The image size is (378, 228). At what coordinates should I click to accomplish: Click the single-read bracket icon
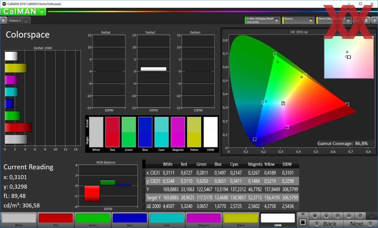pos(337,216)
